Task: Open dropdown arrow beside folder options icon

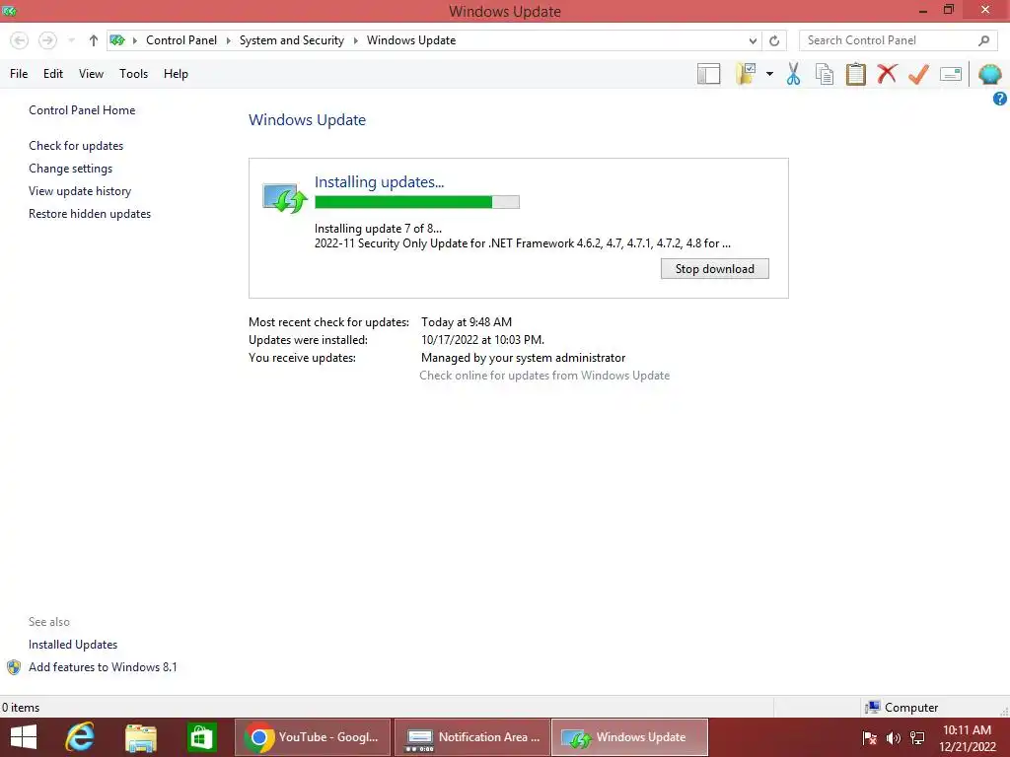Action: pyautogui.click(x=769, y=74)
